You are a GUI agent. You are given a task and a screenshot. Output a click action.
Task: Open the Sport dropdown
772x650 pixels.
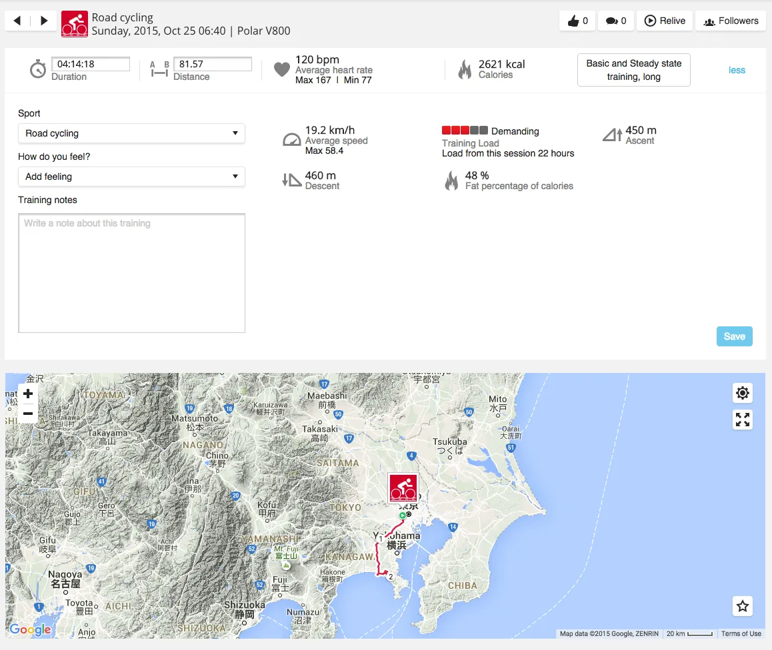point(131,133)
